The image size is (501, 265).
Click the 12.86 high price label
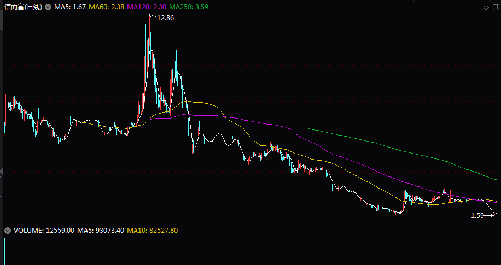click(166, 18)
